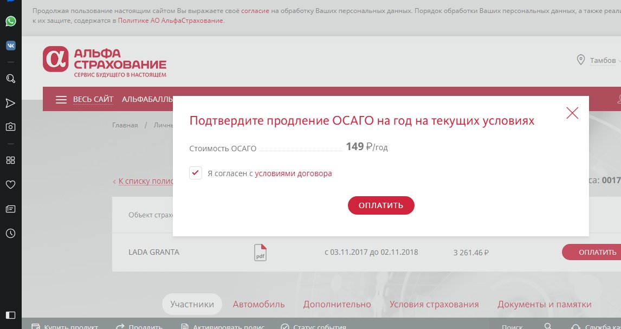Toggle the sidebar panel icon at bottom
The width and height of the screenshot is (621, 329).
tap(11, 315)
